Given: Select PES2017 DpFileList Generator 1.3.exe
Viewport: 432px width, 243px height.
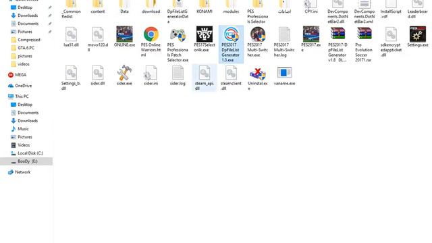Looking at the screenshot, I should [231, 45].
